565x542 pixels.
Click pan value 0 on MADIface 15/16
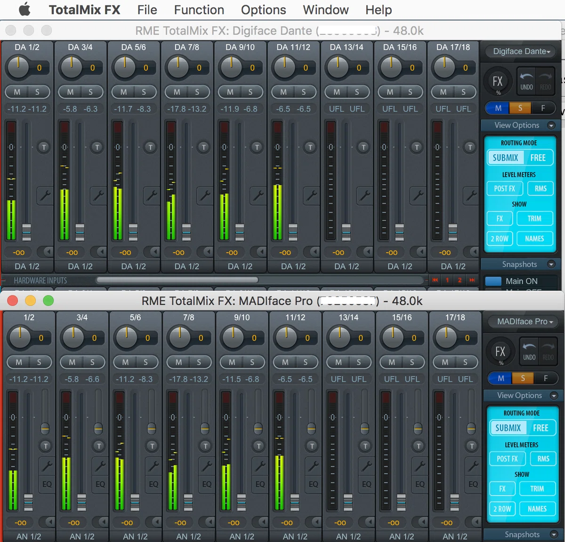414,338
